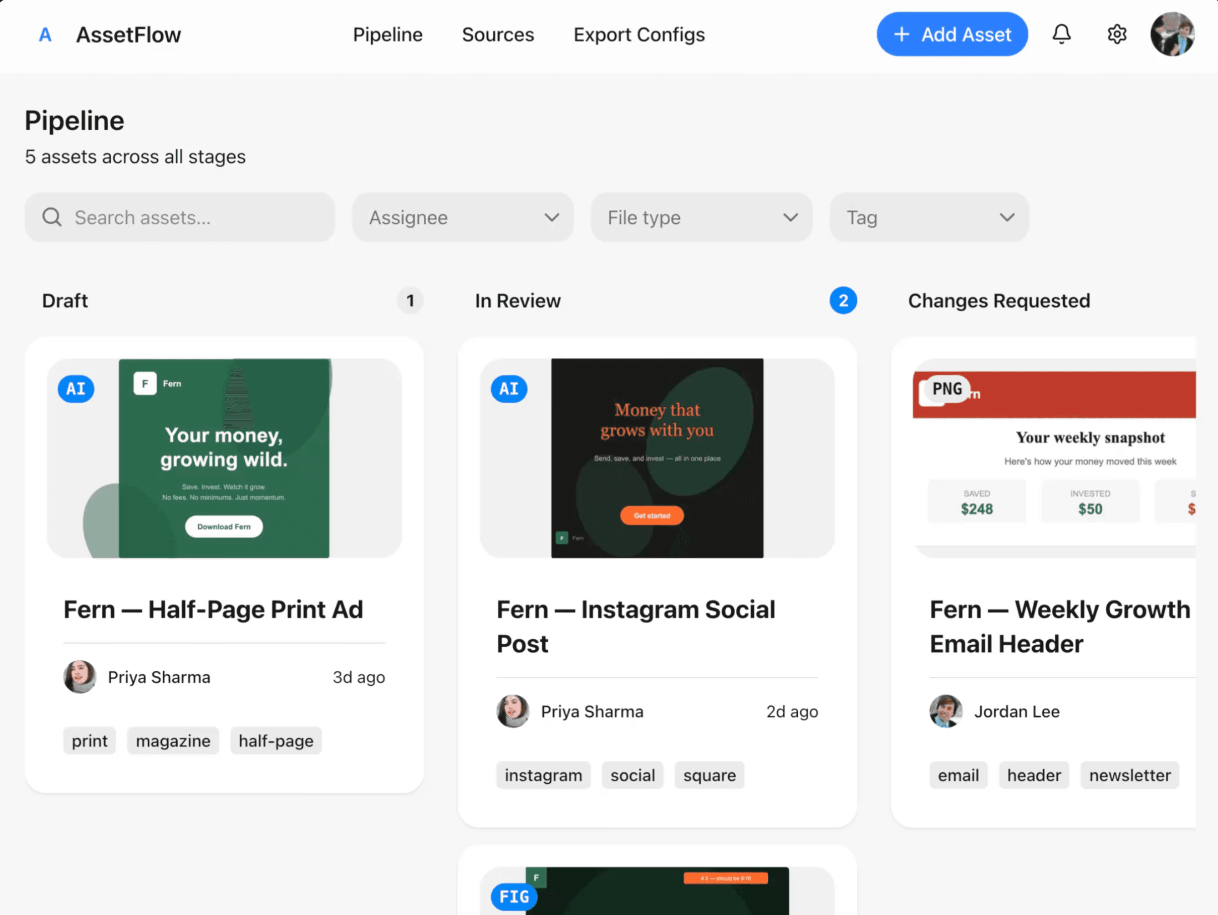Viewport: 1218px width, 915px height.
Task: Open the Fern — Half-Page Print Ad title
Action: point(213,609)
